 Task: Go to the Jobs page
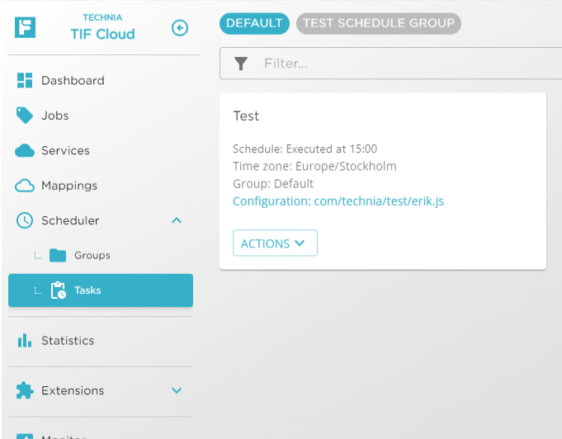(55, 116)
